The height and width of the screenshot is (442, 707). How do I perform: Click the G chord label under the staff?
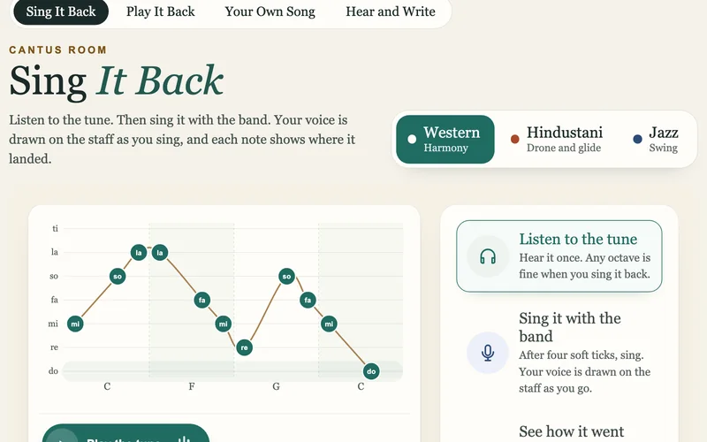(276, 386)
